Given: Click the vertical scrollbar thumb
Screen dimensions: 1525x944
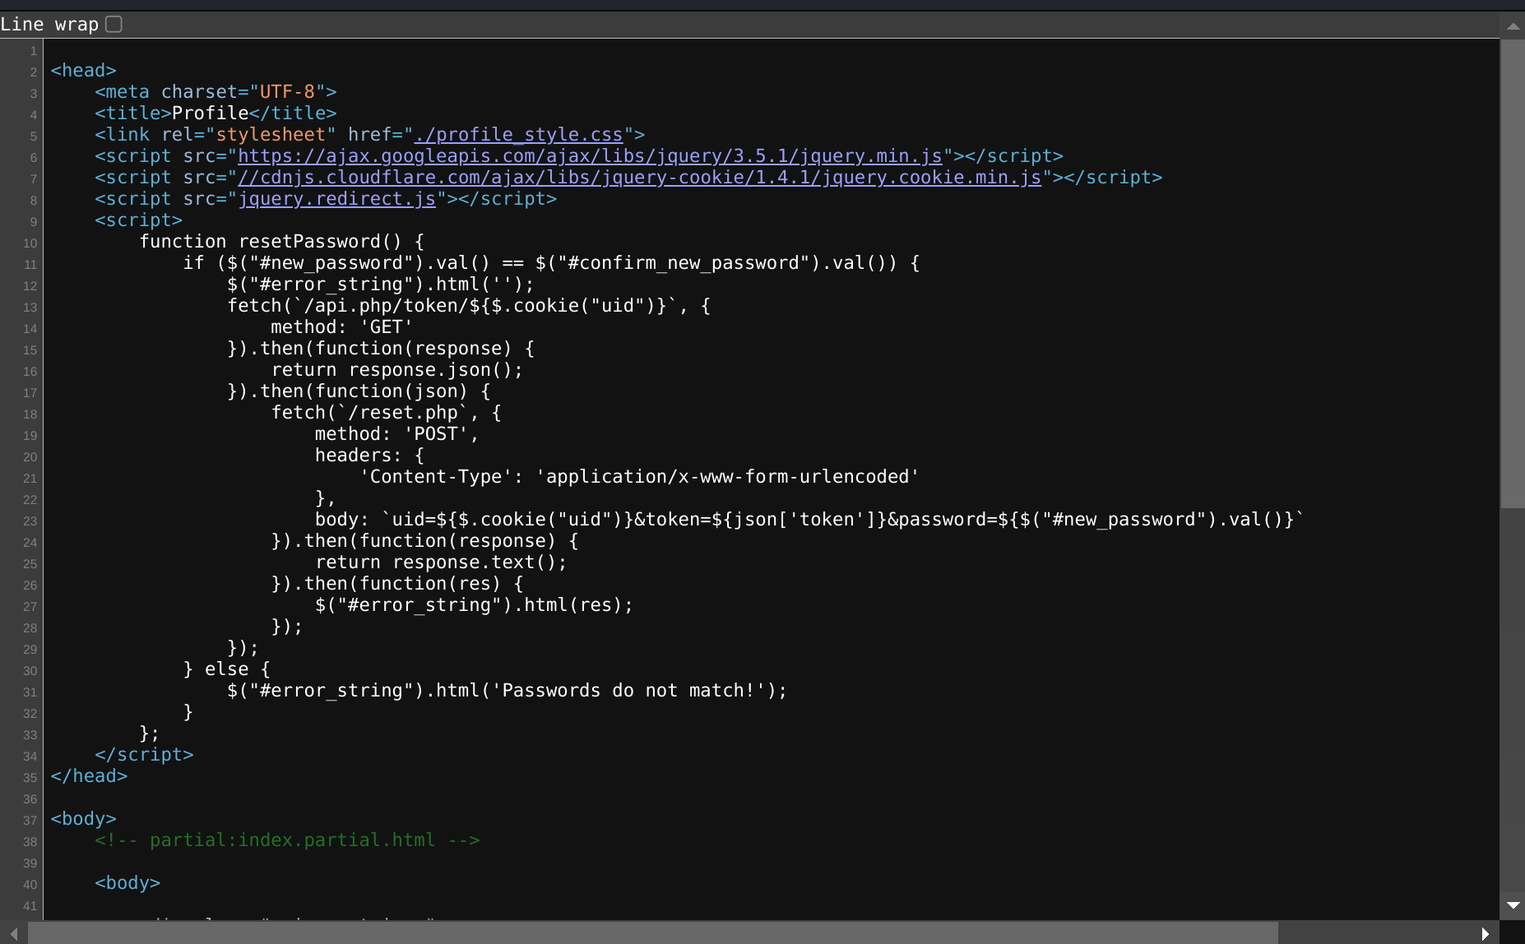Looking at the screenshot, I should coord(1512,273).
